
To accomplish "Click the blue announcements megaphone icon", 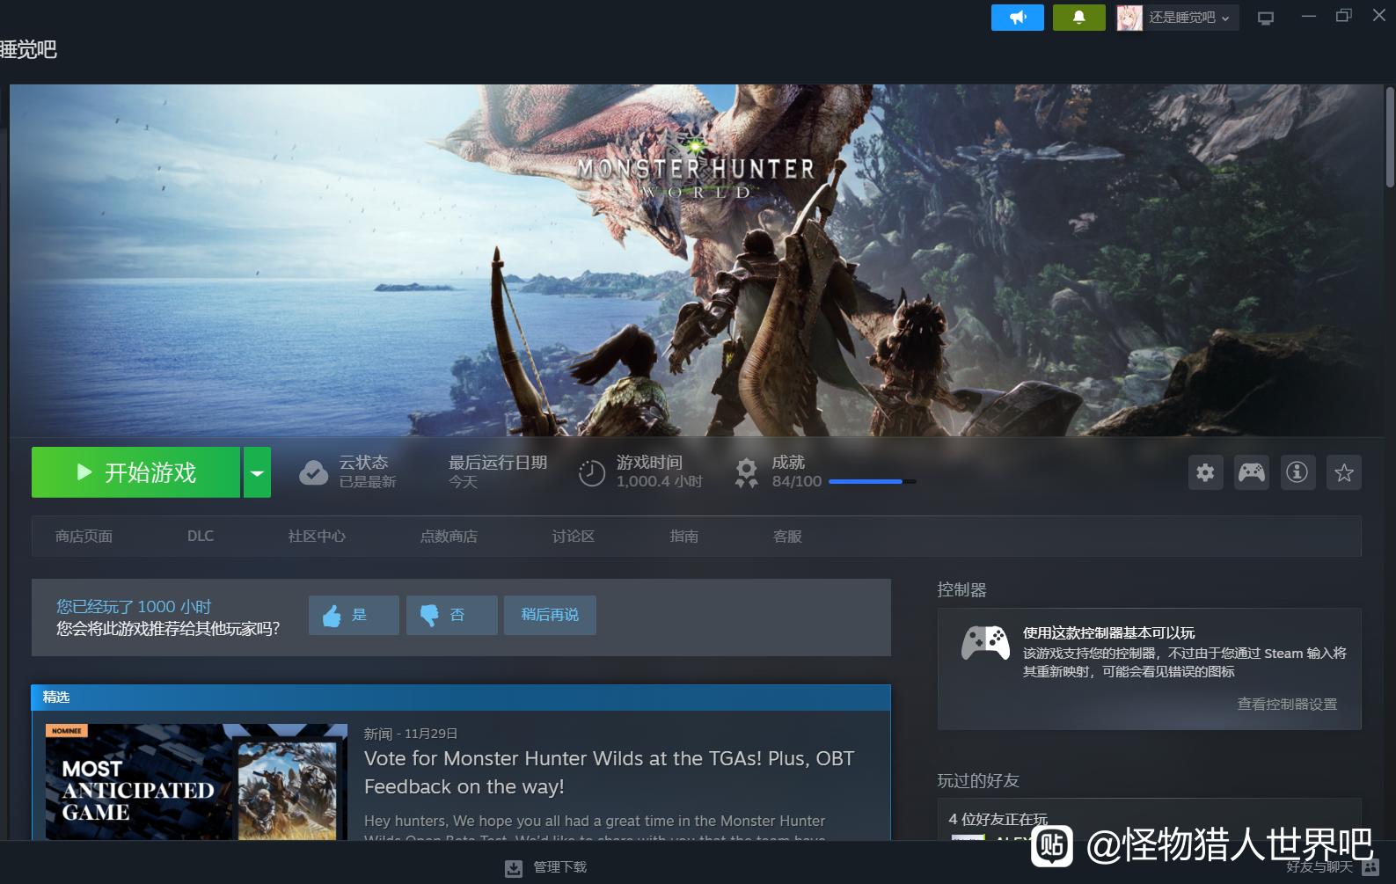I will tap(1017, 18).
